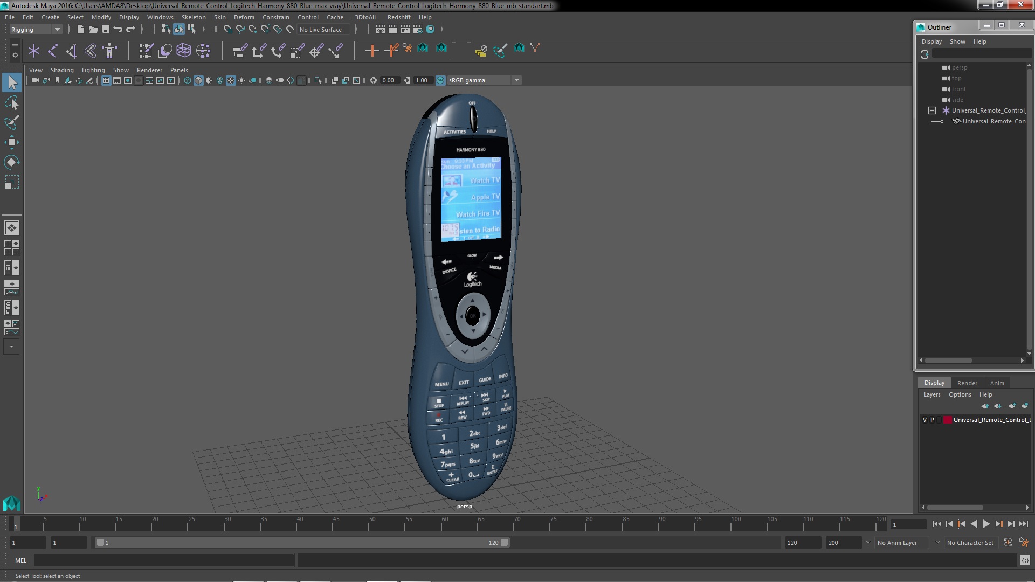The height and width of the screenshot is (582, 1035).
Task: Toggle use all lights in viewport
Action: coord(241,80)
